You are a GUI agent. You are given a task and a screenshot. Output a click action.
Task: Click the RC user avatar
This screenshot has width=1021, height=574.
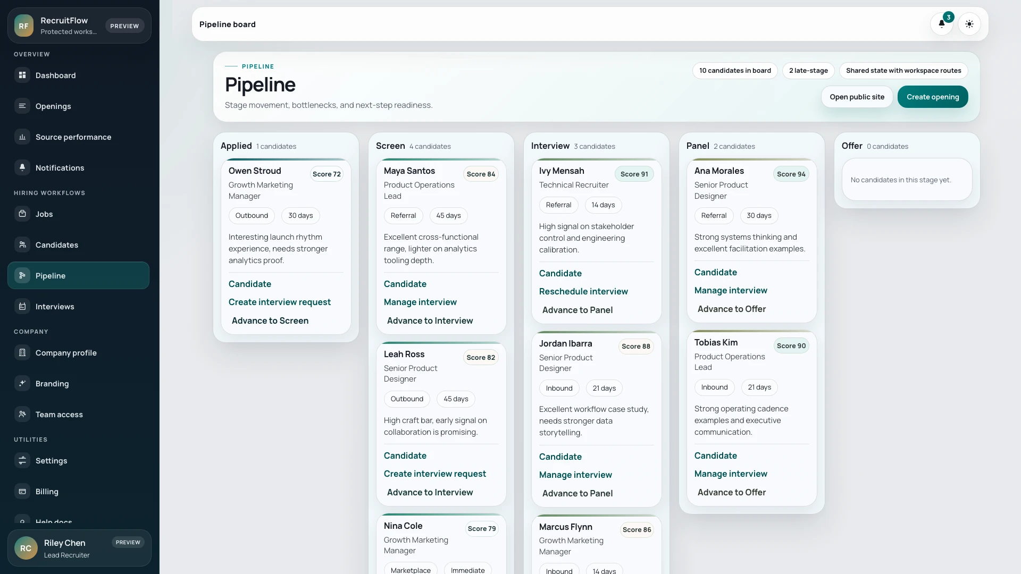26,548
